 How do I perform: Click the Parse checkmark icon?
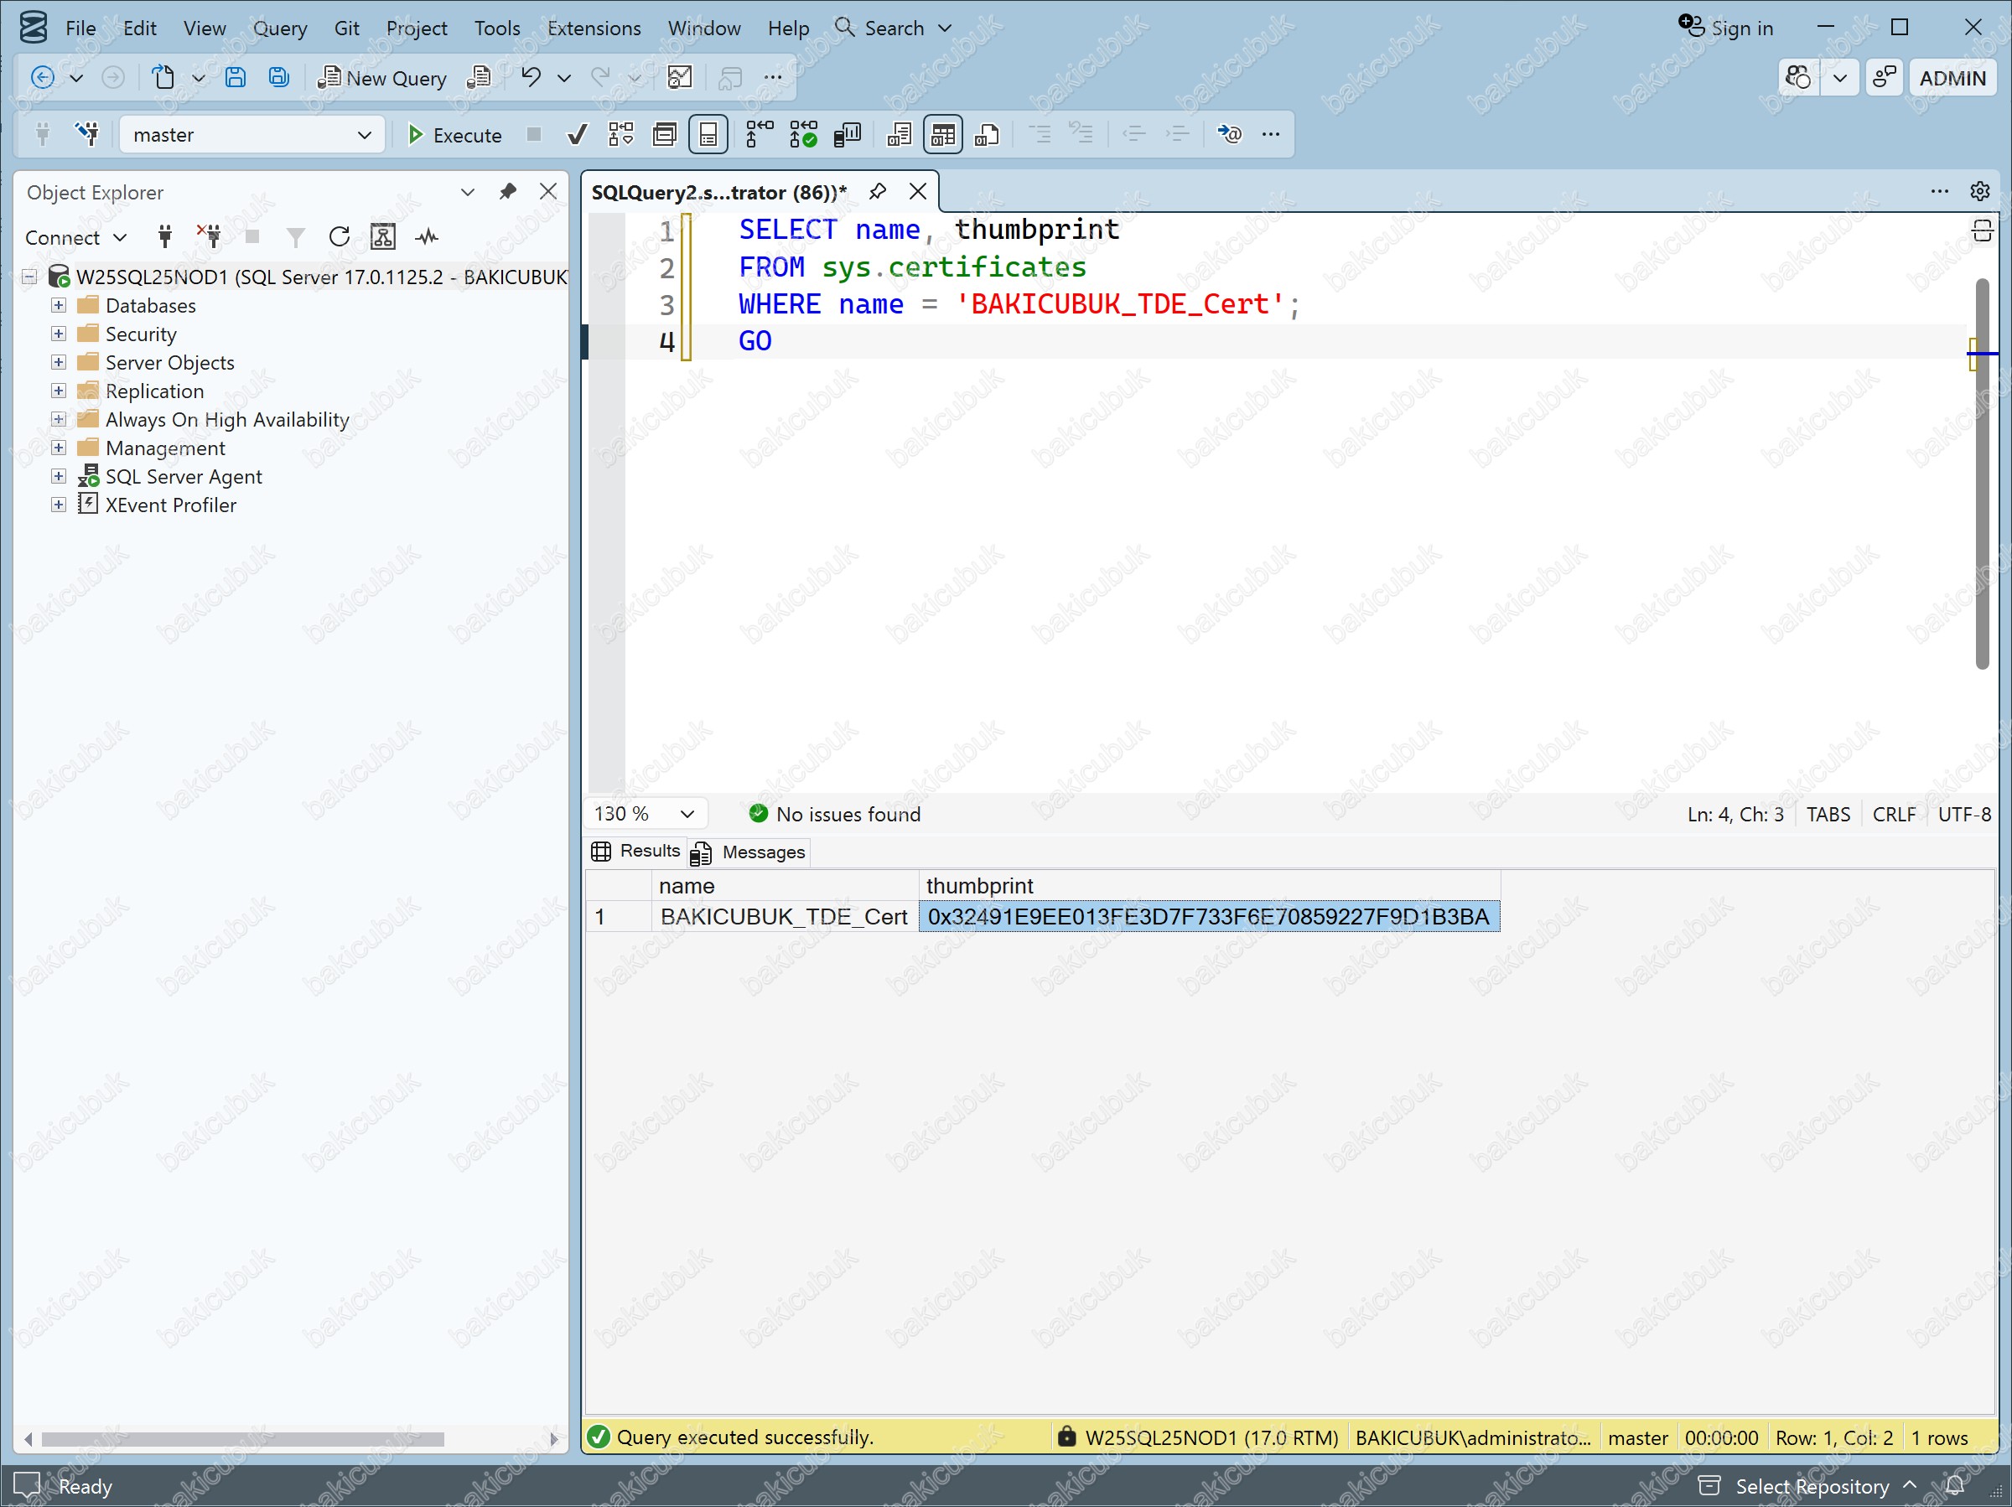[x=577, y=135]
